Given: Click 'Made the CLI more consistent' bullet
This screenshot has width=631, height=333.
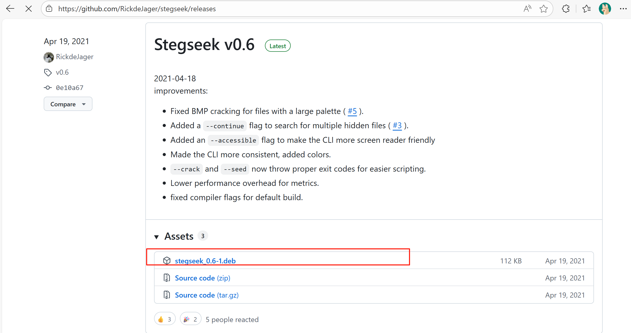Looking at the screenshot, I should pos(251,155).
